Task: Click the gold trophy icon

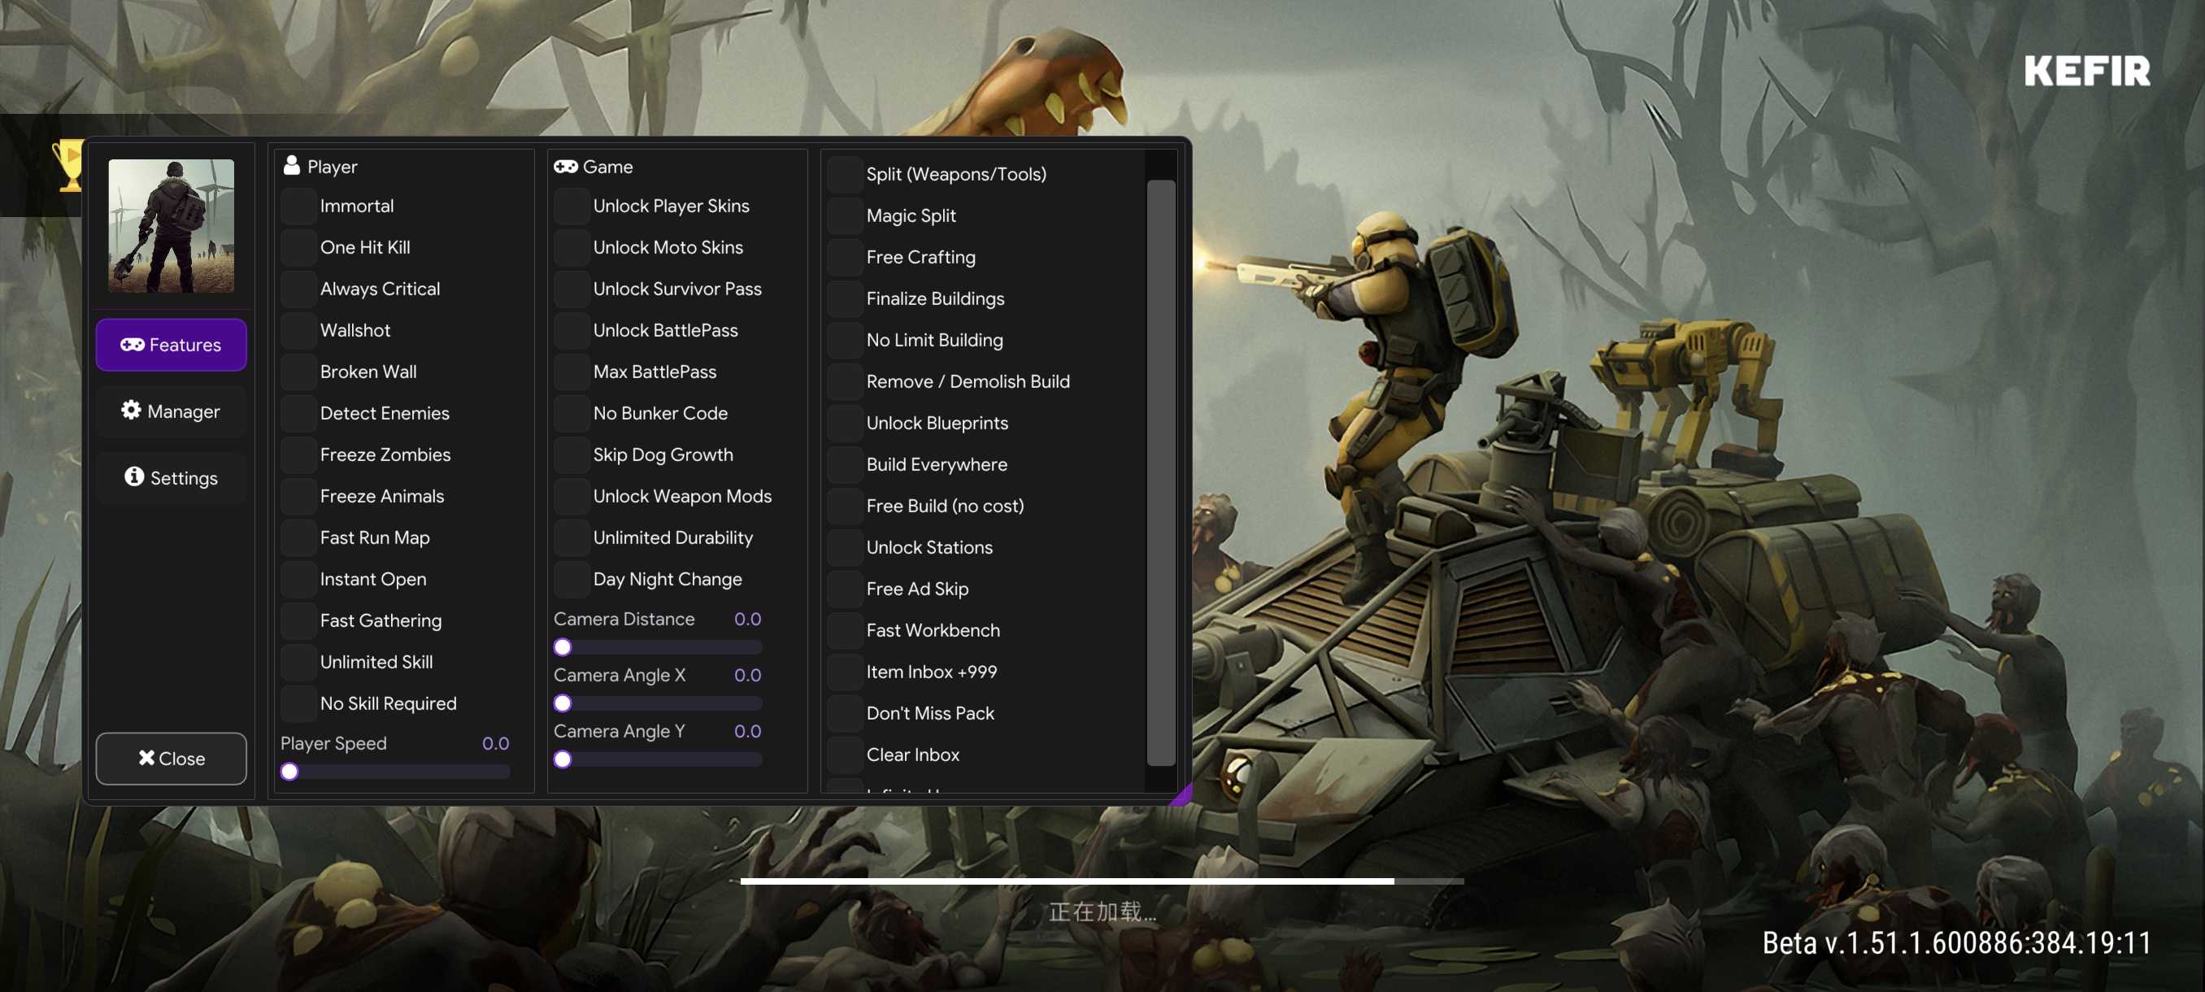Action: (x=68, y=165)
